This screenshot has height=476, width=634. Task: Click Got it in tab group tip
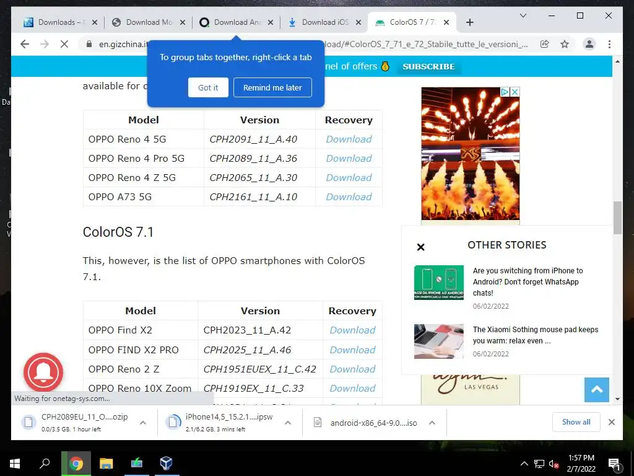click(208, 87)
